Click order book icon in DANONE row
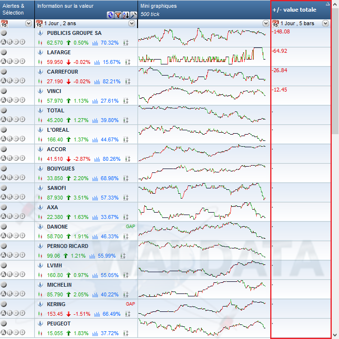The width and height of the screenshot is (339, 339). pyautogui.click(x=126, y=236)
